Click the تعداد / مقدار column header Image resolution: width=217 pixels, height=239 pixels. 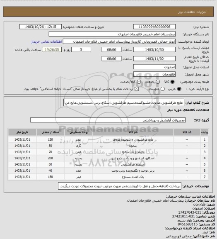coord(51,132)
